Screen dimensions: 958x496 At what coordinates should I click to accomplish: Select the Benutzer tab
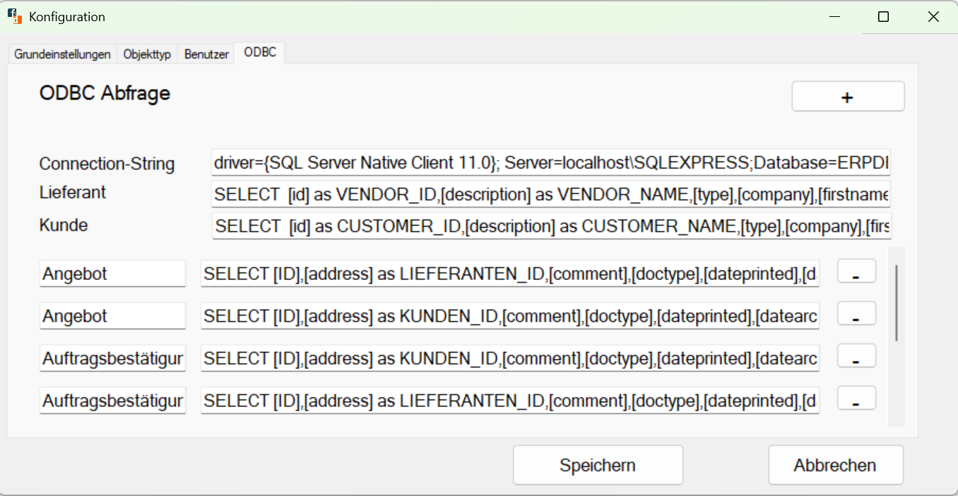[206, 53]
